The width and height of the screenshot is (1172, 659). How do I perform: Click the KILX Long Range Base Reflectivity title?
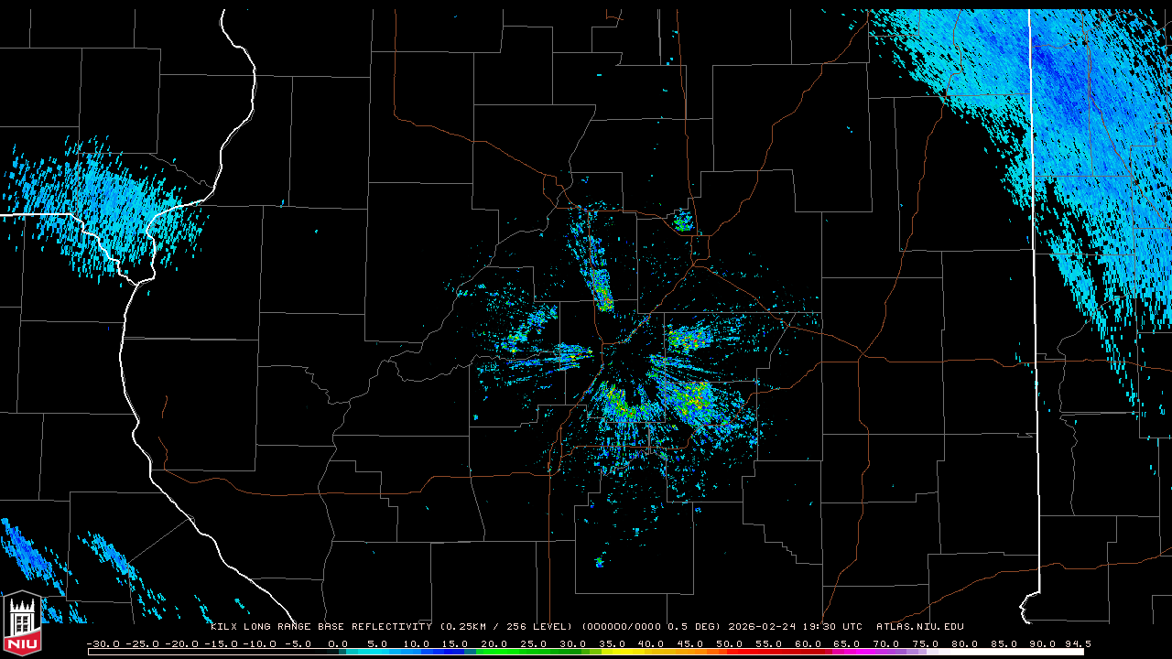point(320,627)
